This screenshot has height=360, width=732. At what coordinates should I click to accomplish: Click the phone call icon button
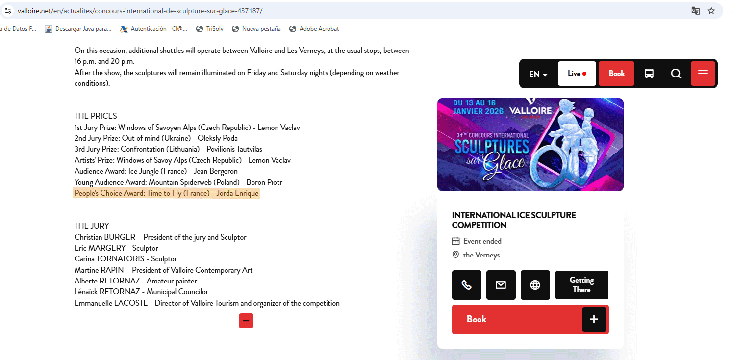coord(466,285)
